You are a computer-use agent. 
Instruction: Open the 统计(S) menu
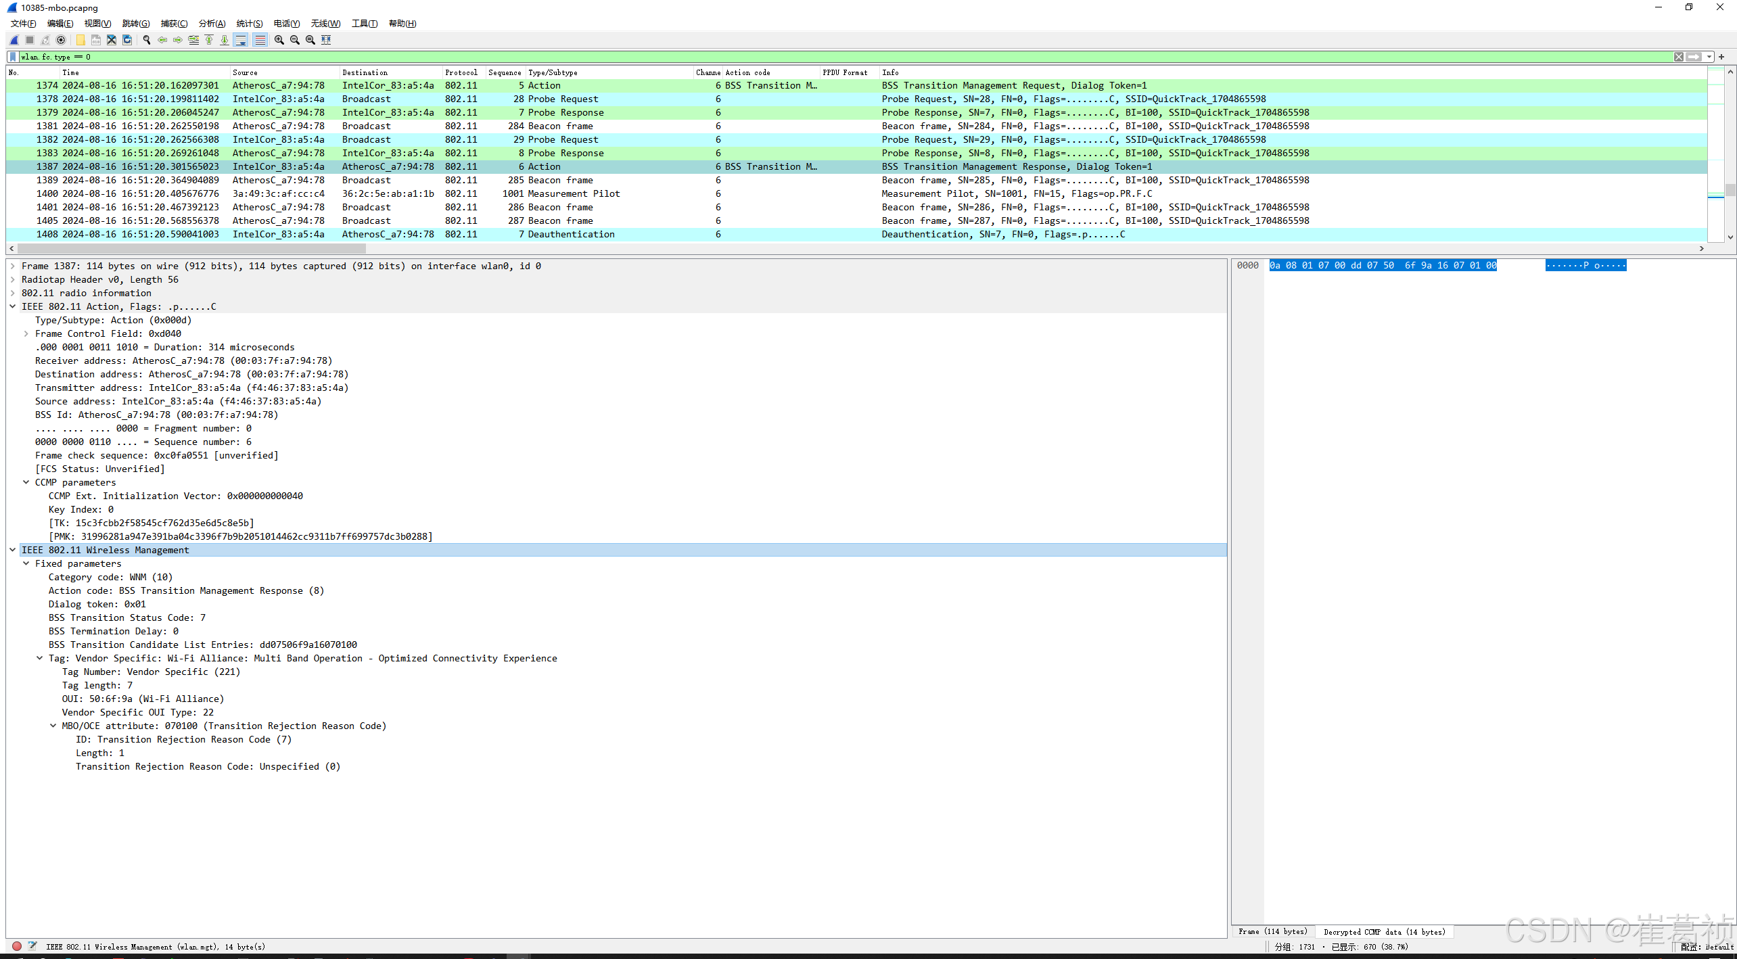click(249, 24)
